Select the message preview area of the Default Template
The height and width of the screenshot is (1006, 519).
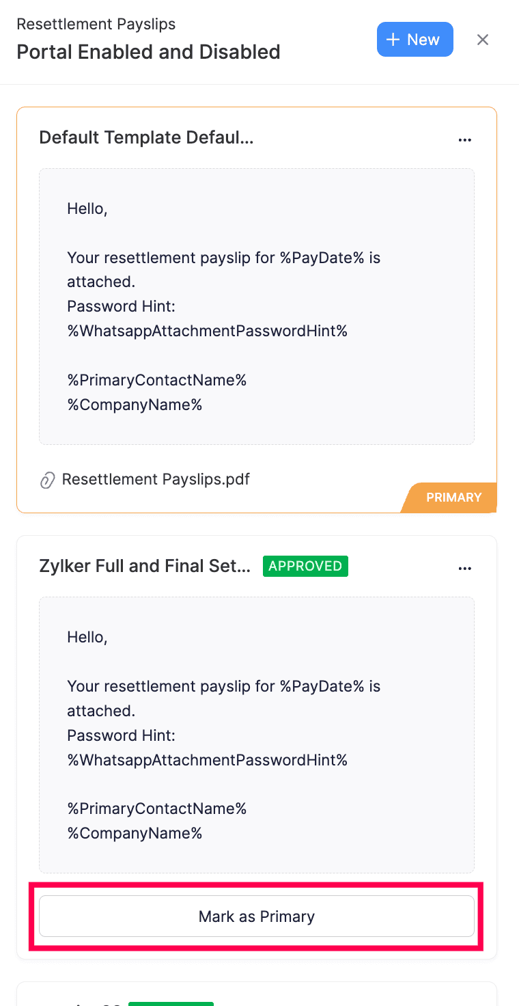257,305
